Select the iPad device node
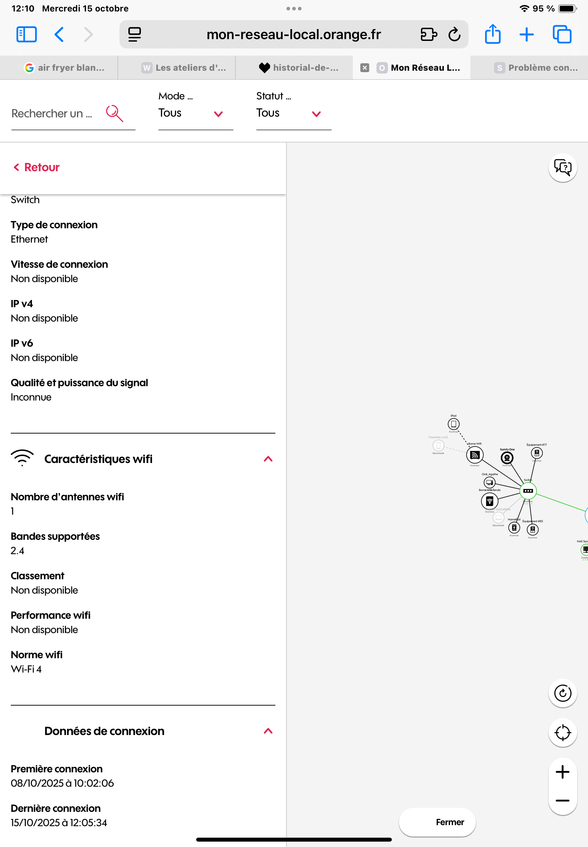The width and height of the screenshot is (588, 847). [453, 424]
